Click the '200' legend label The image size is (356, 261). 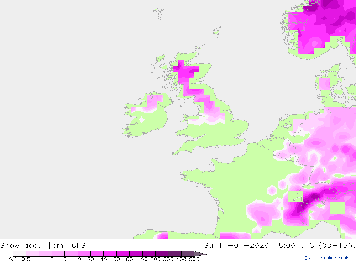point(156,259)
